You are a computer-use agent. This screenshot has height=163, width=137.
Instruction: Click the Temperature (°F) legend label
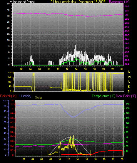pyautogui.click(x=103, y=96)
